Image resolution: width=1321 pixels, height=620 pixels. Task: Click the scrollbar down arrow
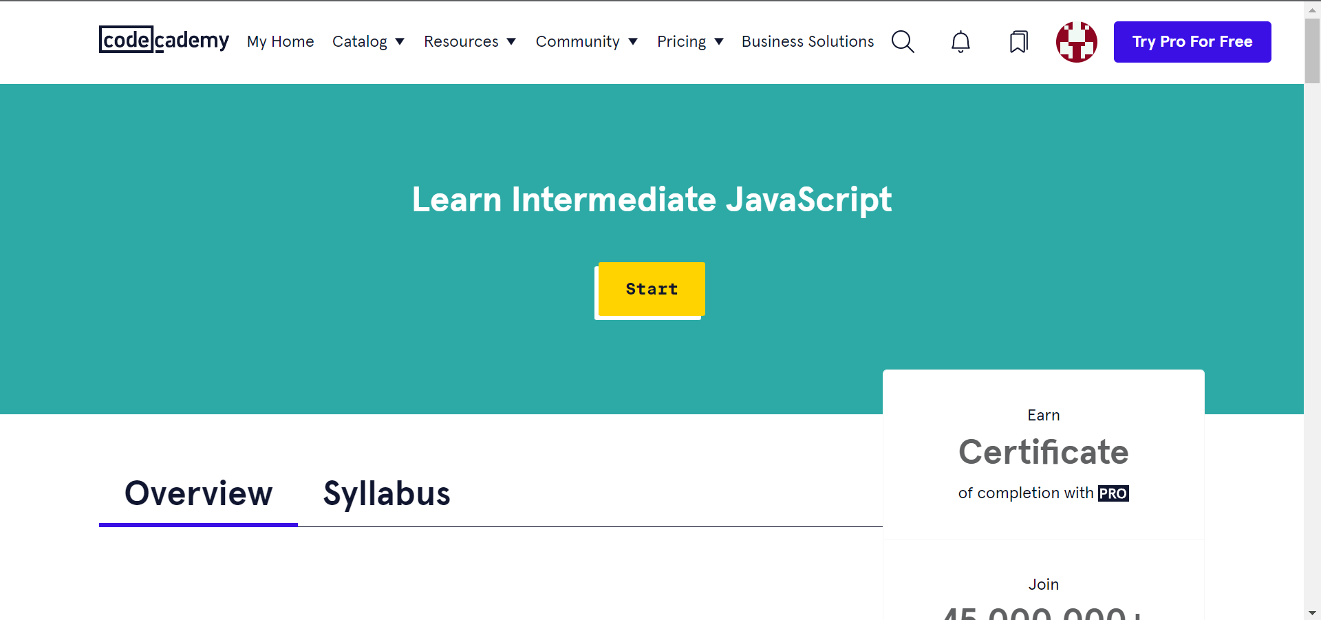pyautogui.click(x=1312, y=612)
